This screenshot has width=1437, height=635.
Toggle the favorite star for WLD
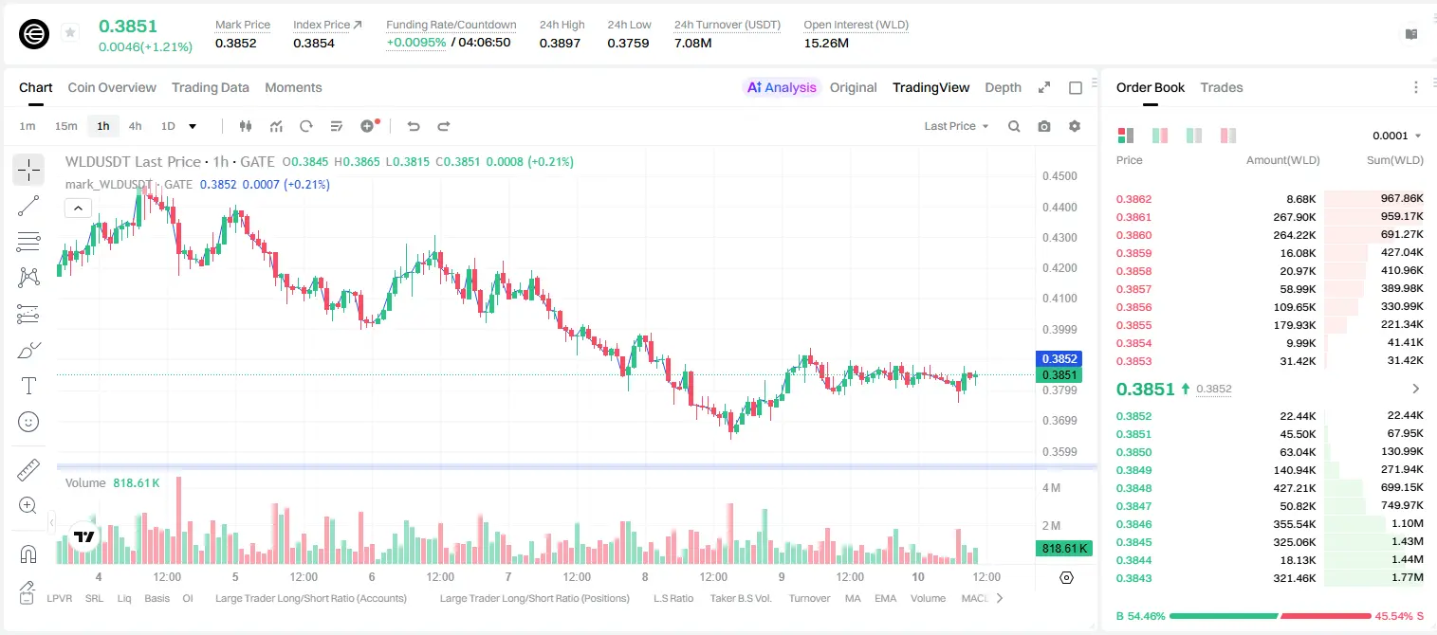(70, 33)
